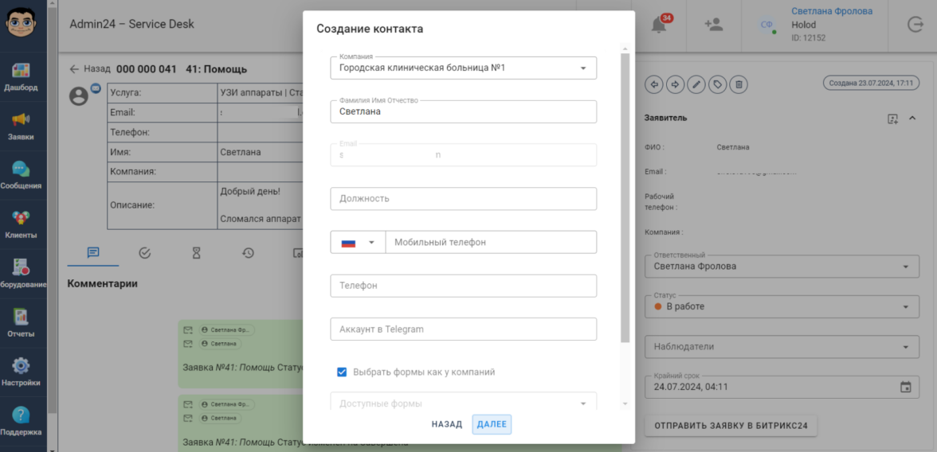Click the dialog's vertical scrollbar

(625, 197)
